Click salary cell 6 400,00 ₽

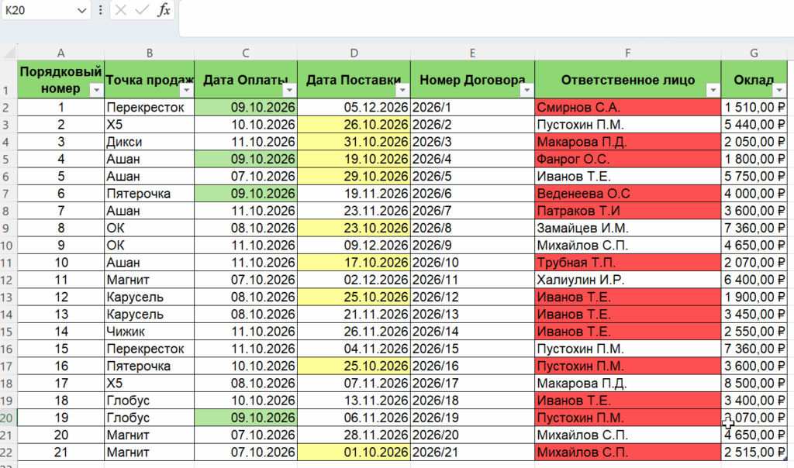point(754,280)
